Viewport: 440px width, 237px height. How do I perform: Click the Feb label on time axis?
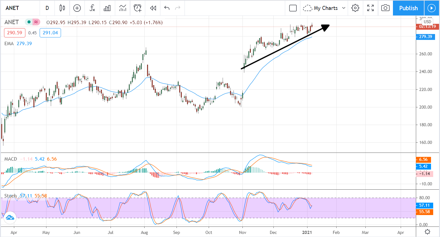[x=336, y=232]
